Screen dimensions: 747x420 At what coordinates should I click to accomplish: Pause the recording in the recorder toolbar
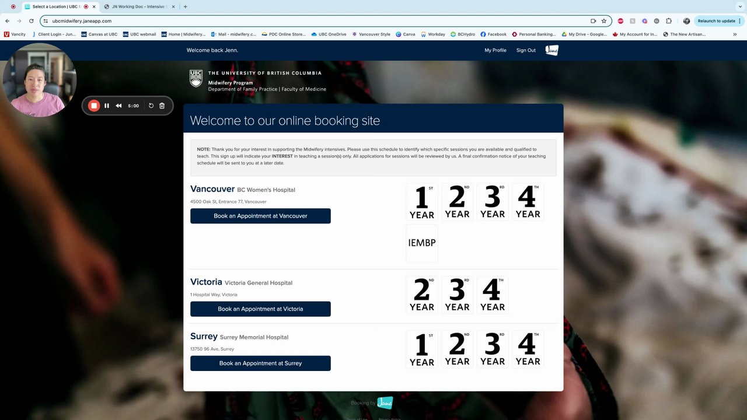click(107, 106)
